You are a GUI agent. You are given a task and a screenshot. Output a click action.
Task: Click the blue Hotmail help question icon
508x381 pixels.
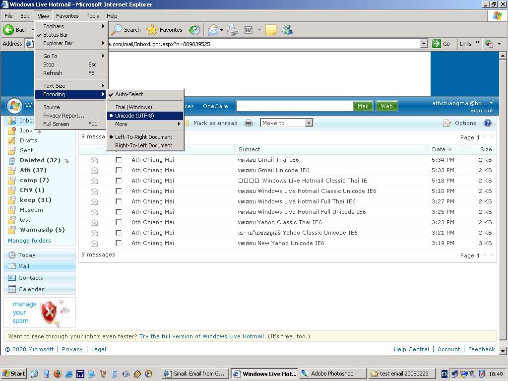[x=487, y=123]
